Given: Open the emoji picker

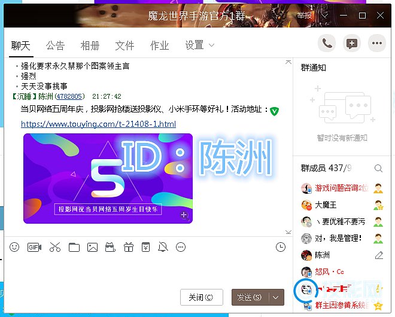Looking at the screenshot, I should 14,247.
